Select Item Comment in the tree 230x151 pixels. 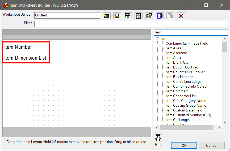coord(177,91)
